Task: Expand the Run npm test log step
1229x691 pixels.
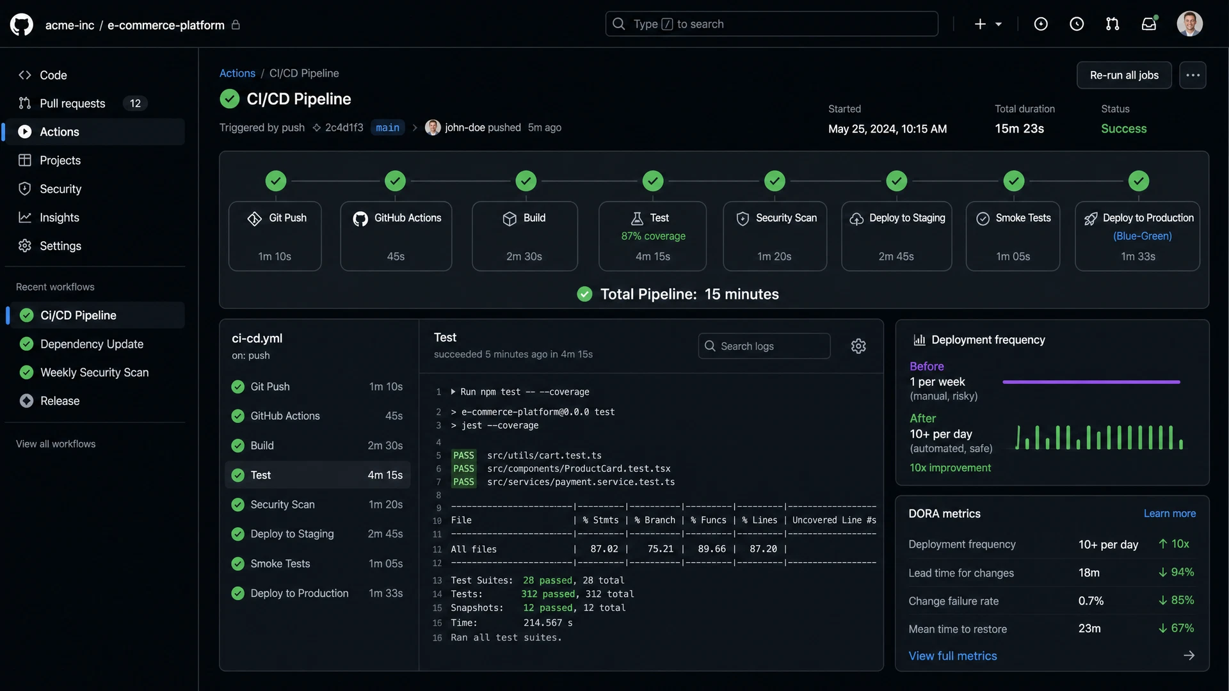Action: [453, 392]
